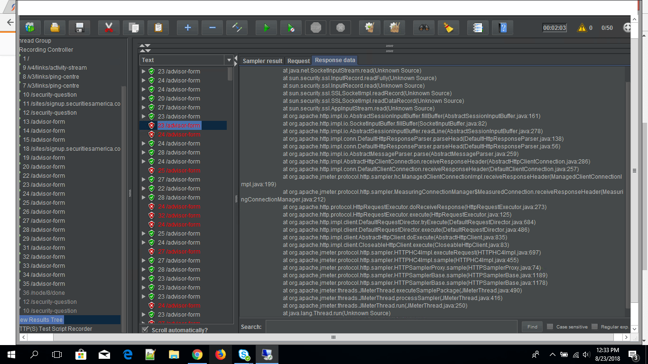Launch Google Chrome from the taskbar

click(197, 354)
